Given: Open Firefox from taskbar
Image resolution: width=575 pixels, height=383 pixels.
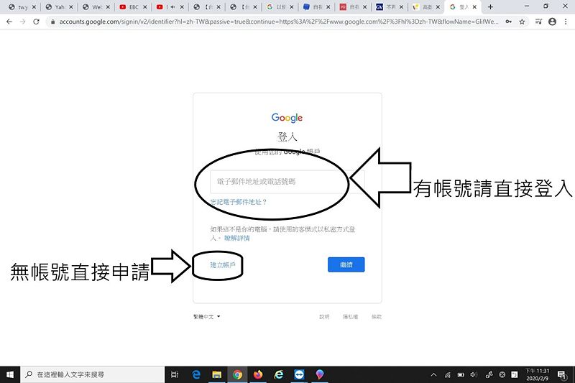Looking at the screenshot, I should (x=258, y=374).
